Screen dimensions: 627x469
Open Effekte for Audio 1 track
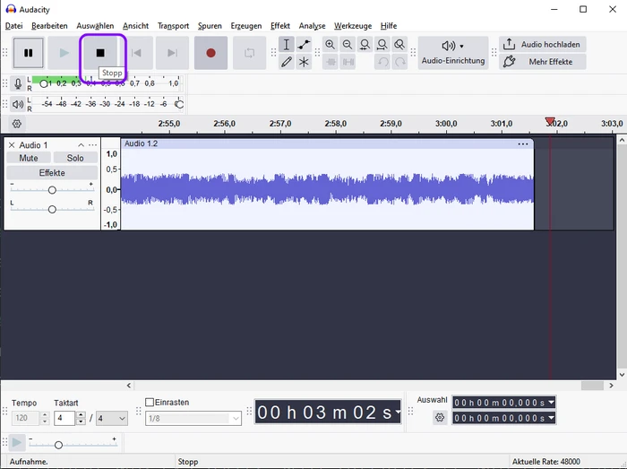coord(52,173)
